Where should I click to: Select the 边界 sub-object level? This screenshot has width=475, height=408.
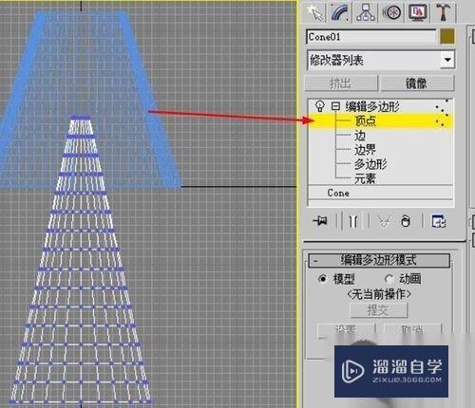pos(366,150)
